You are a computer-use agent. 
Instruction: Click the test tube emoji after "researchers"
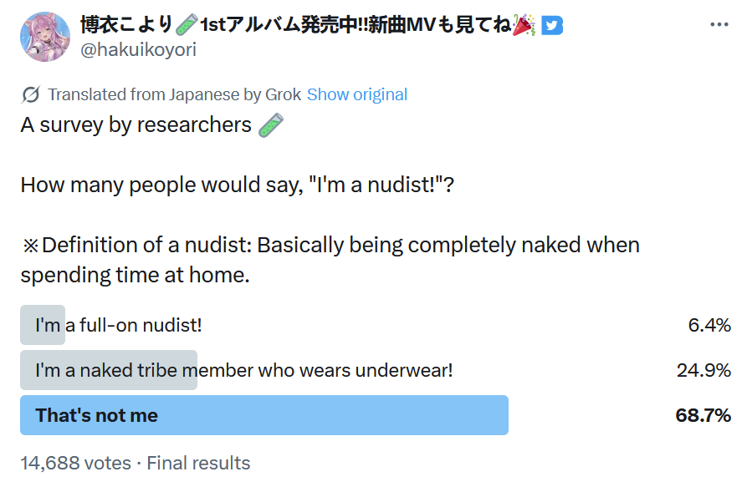coord(271,125)
